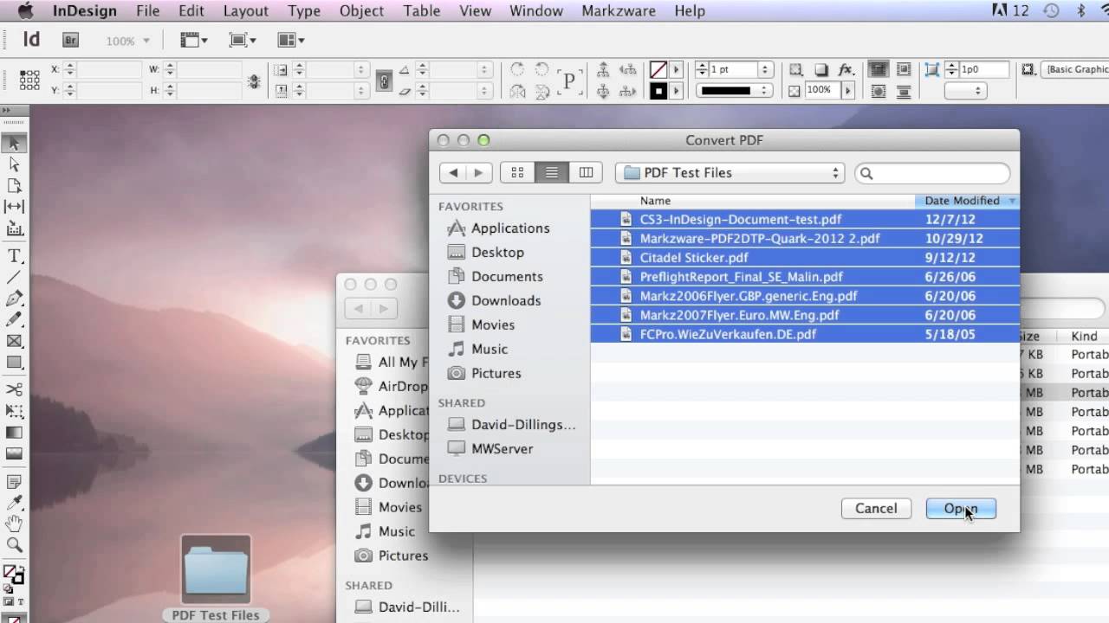Open the stroke style dropdown
1109x623 pixels.
point(735,90)
